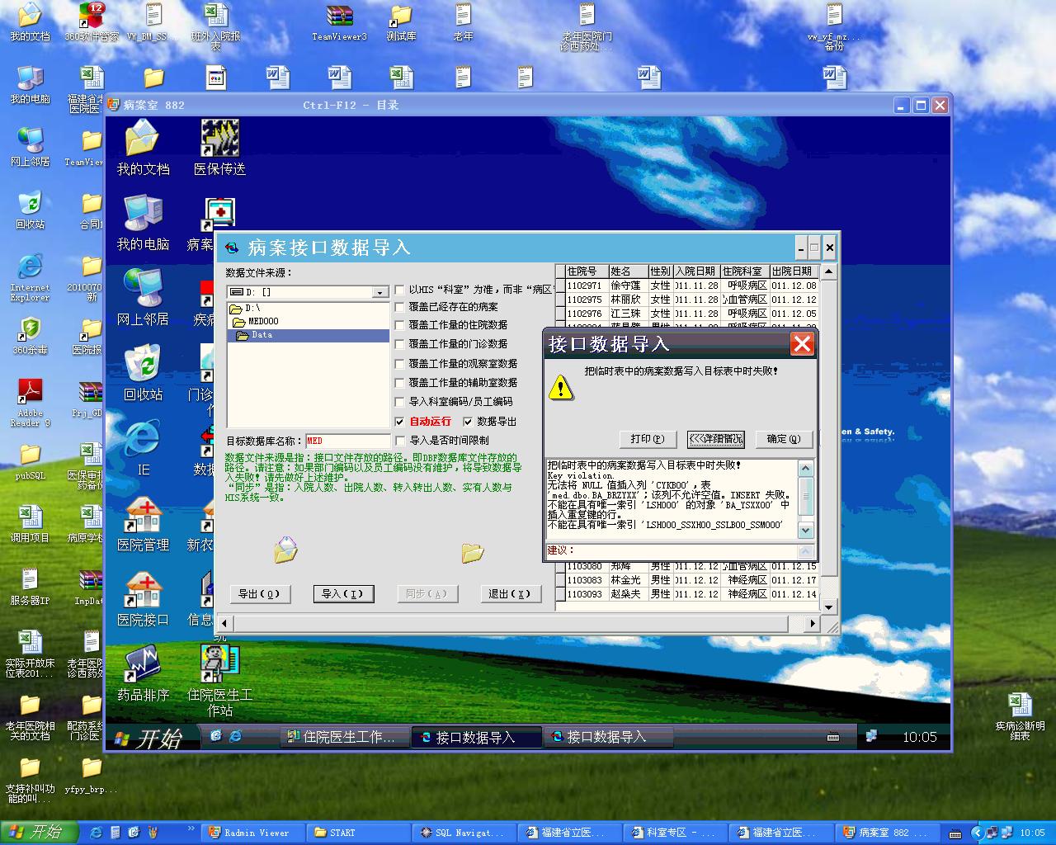Select D:\ folder in directory tree
Image resolution: width=1056 pixels, height=845 pixels.
[308, 308]
